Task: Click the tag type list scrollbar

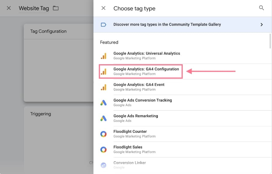Action: pos(270,41)
